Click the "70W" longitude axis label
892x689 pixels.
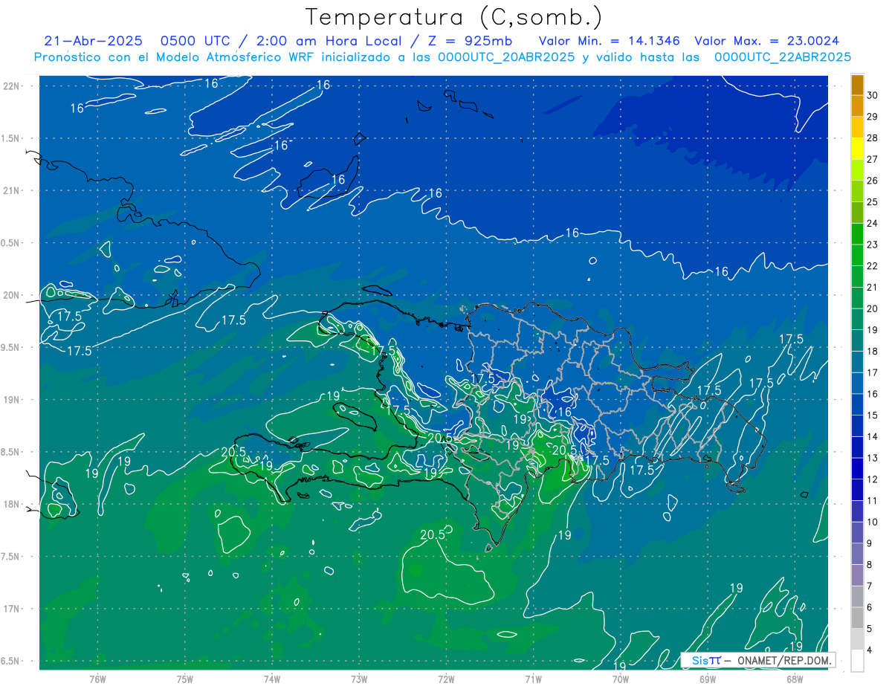tap(621, 679)
